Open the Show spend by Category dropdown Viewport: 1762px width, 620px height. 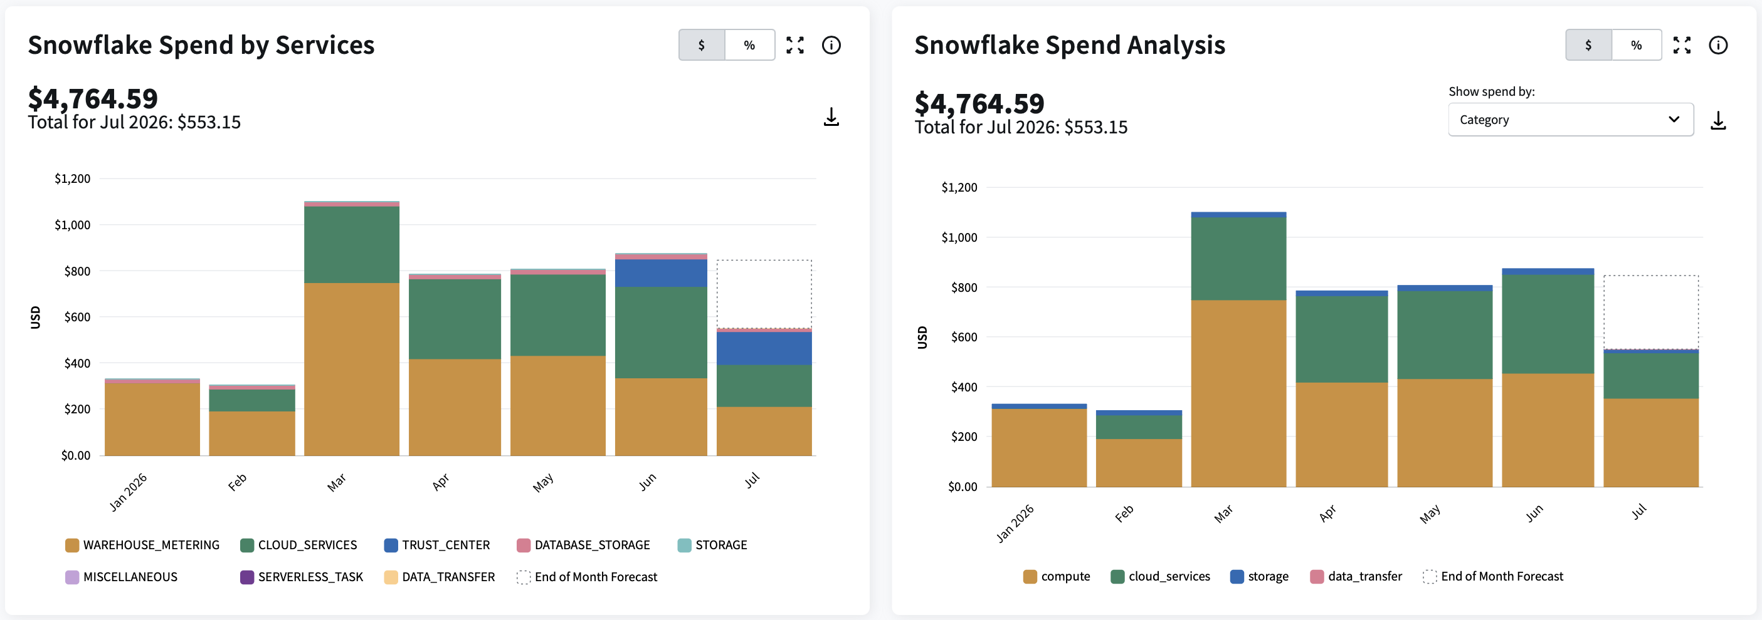point(1571,120)
